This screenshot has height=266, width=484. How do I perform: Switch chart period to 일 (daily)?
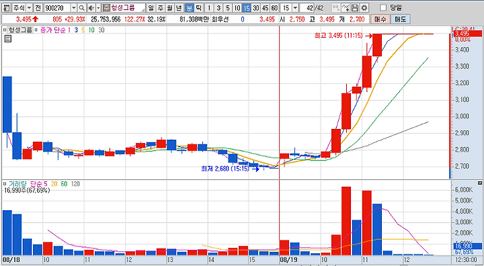[x=151, y=7]
